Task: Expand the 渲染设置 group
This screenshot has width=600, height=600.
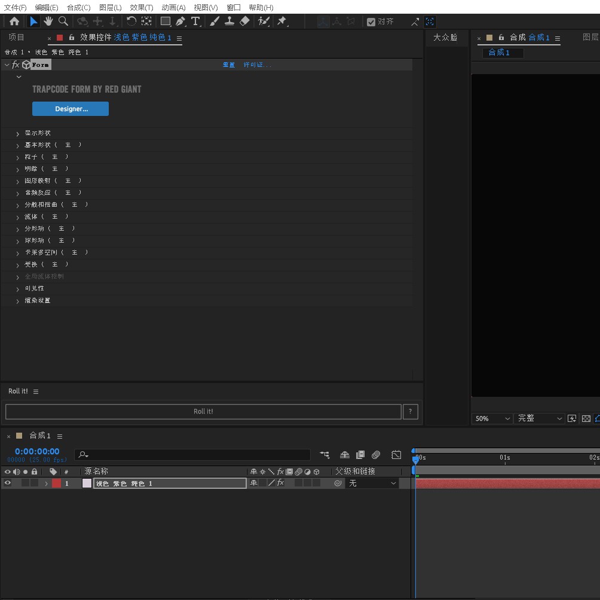Action: [x=17, y=302]
